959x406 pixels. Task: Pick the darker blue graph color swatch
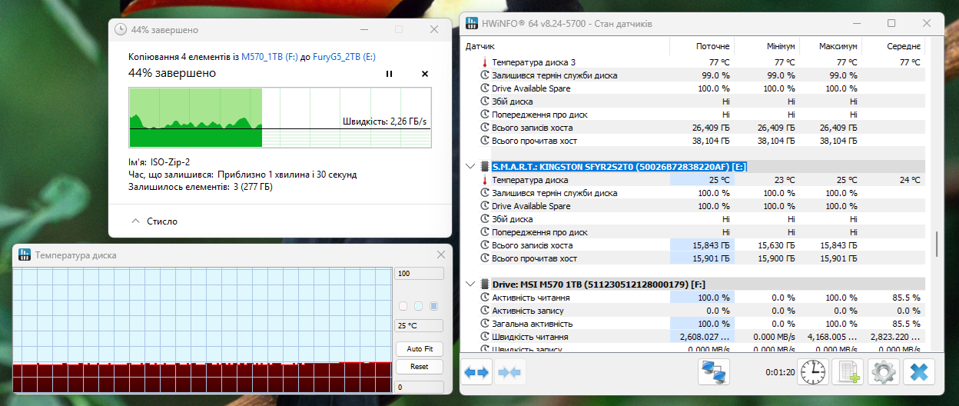point(433,306)
